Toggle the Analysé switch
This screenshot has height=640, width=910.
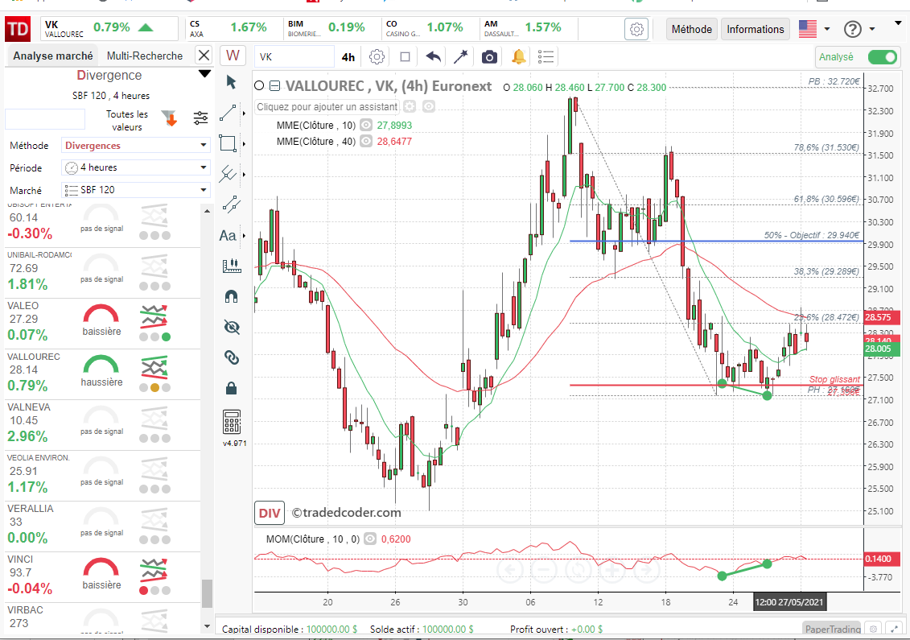pyautogui.click(x=883, y=57)
